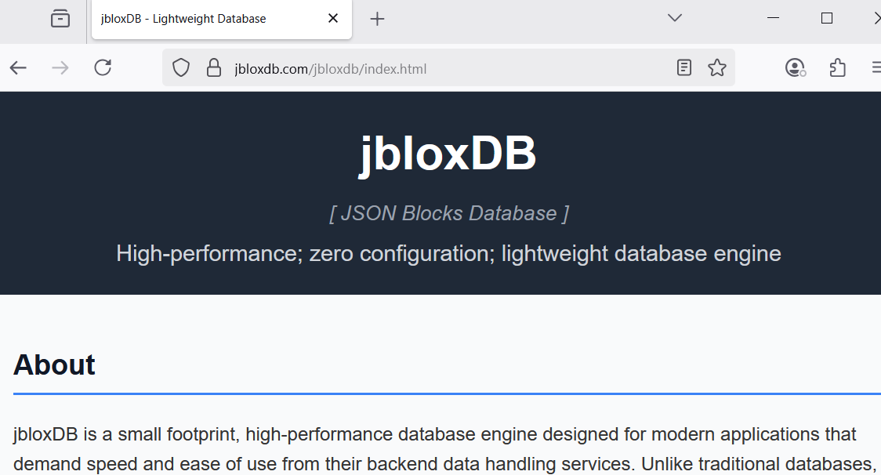Reload the jbloxDB page
881x475 pixels.
[103, 68]
